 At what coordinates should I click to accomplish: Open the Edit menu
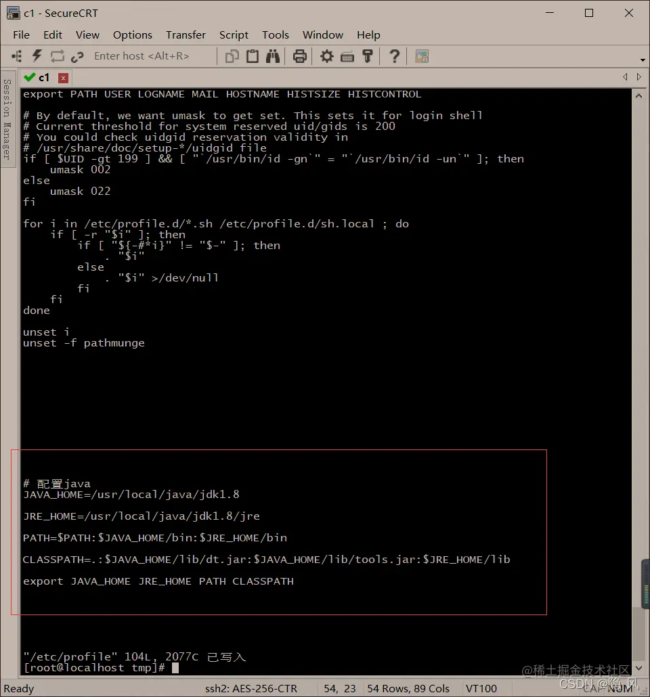(x=53, y=35)
